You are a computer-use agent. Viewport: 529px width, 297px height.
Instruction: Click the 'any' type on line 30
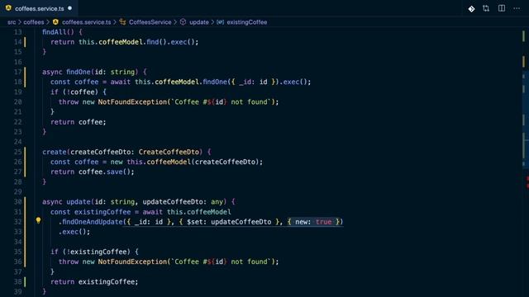(217, 201)
